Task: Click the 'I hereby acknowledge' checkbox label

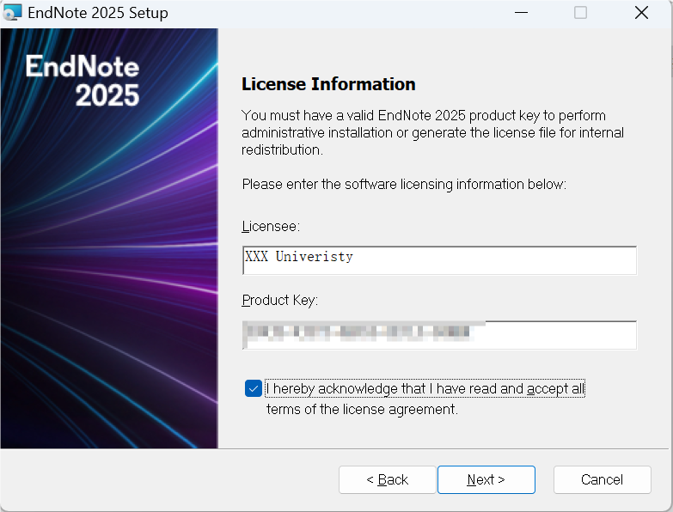Action: (425, 389)
